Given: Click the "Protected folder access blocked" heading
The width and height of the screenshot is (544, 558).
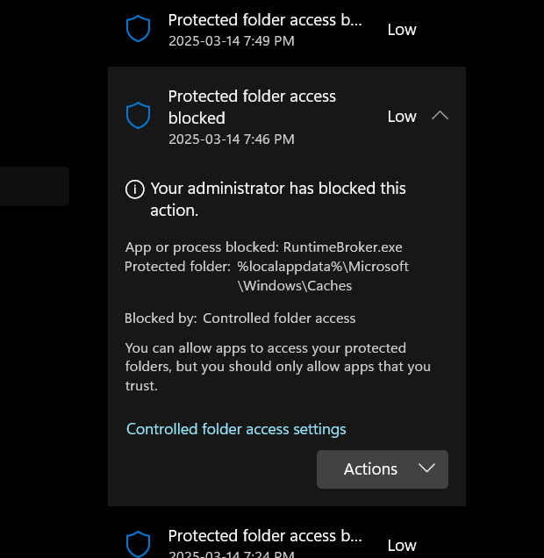Looking at the screenshot, I should (x=252, y=106).
